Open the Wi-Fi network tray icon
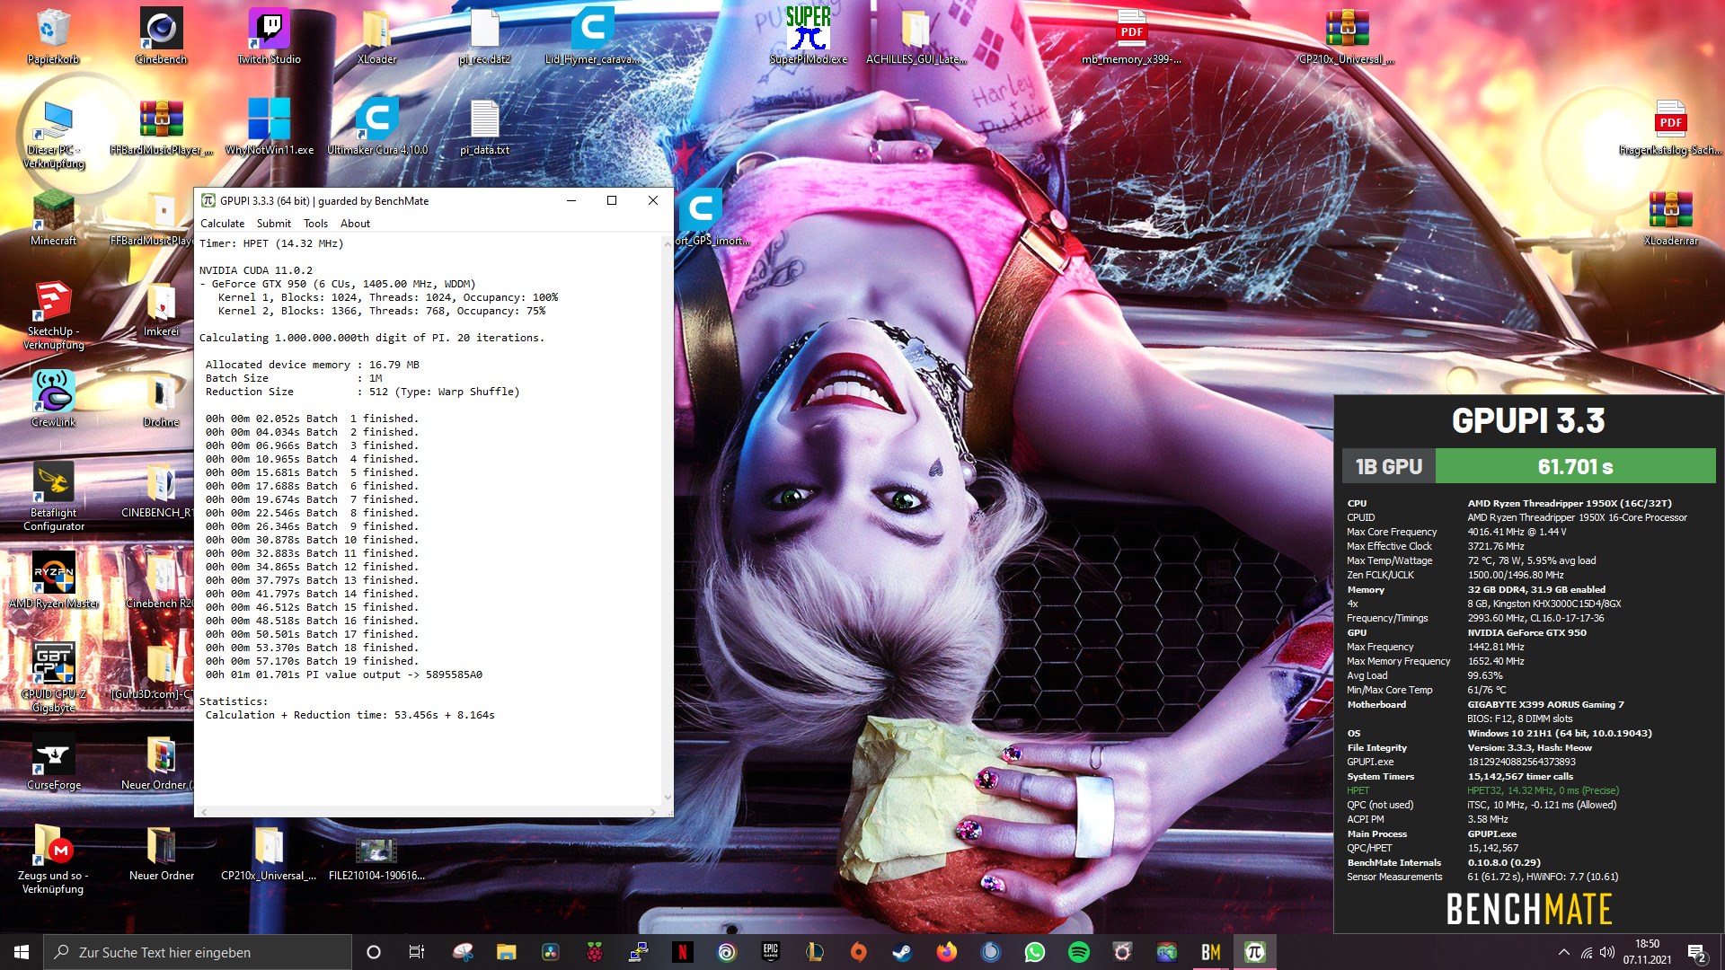Image resolution: width=1725 pixels, height=970 pixels. [1586, 952]
